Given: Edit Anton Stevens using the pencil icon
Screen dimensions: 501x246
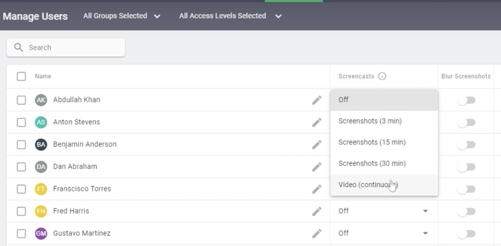Looking at the screenshot, I should click(x=317, y=122).
